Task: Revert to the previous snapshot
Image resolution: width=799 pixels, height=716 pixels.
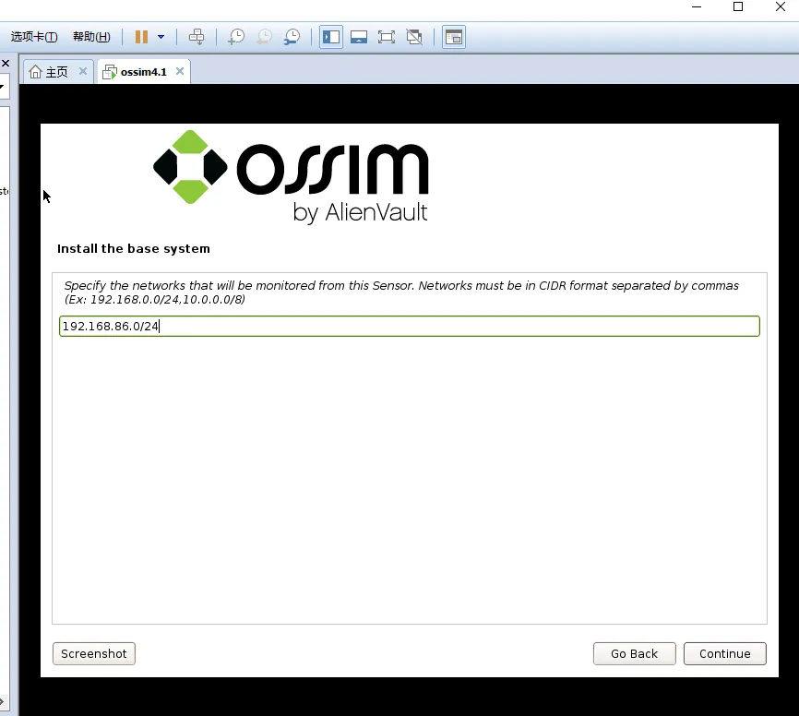Action: pos(264,37)
